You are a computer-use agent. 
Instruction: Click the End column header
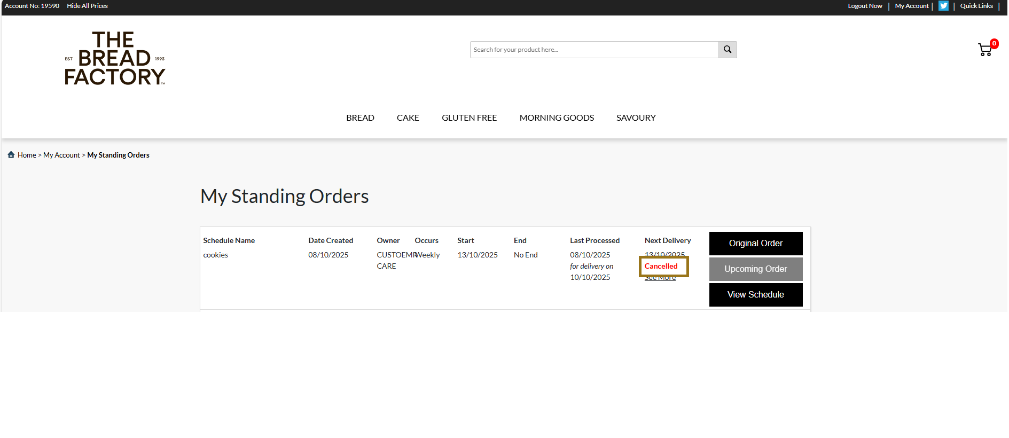[x=520, y=241]
